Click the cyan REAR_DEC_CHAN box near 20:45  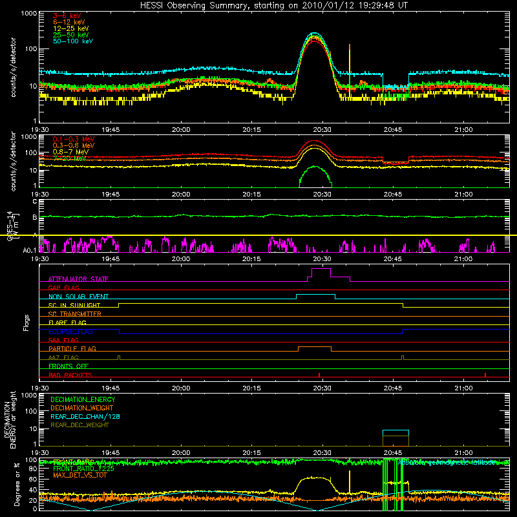(x=396, y=433)
